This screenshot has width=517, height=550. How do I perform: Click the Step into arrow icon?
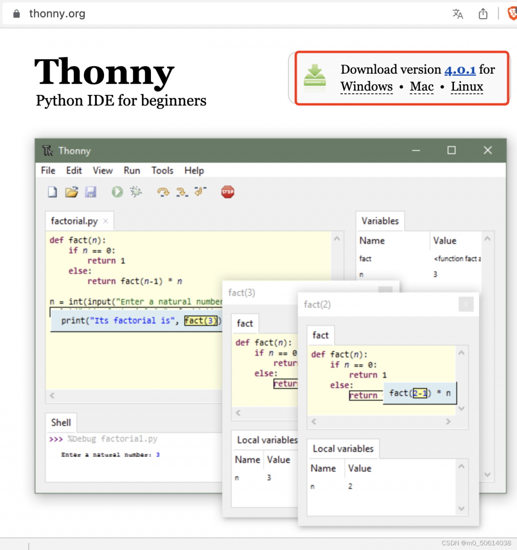click(182, 192)
